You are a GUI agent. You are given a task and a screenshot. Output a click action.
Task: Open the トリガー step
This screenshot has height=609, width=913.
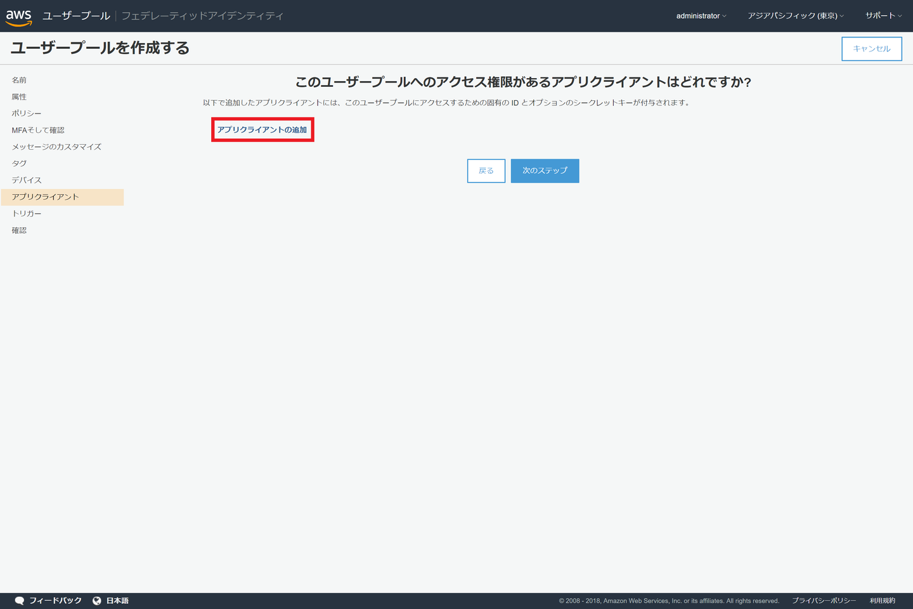pos(27,214)
